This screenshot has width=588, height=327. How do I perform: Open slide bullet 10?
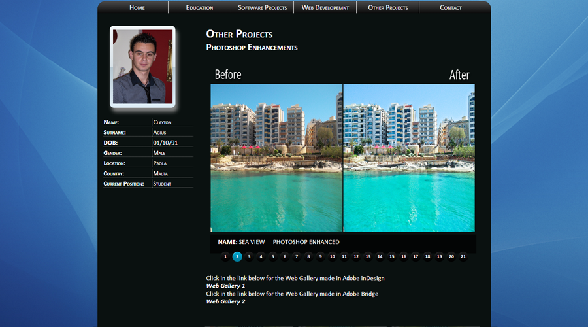tap(333, 257)
